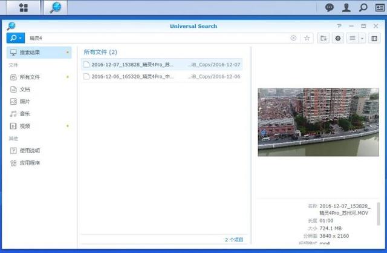Select 所有文件 category in sidebar

(30, 77)
